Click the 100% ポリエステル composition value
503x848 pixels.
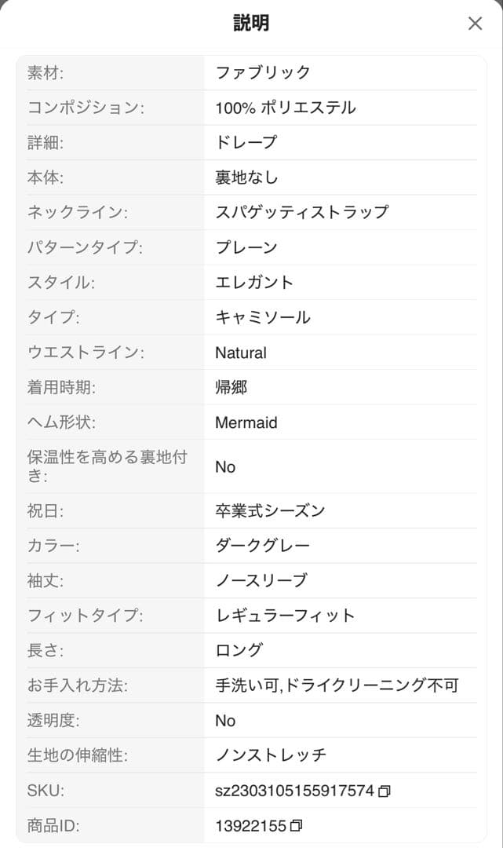(286, 107)
